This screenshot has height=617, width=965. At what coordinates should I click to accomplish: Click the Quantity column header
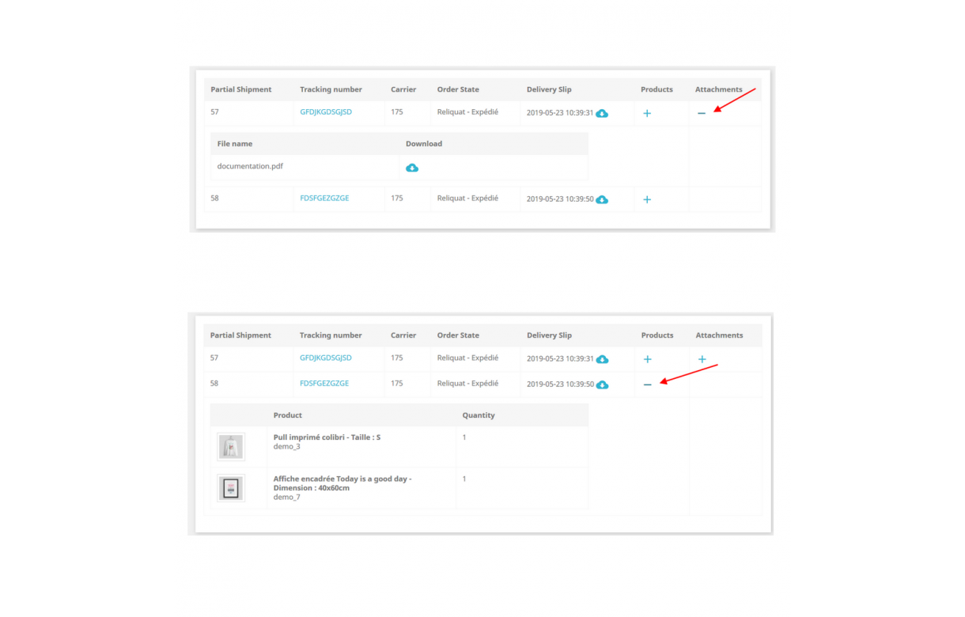pos(479,414)
